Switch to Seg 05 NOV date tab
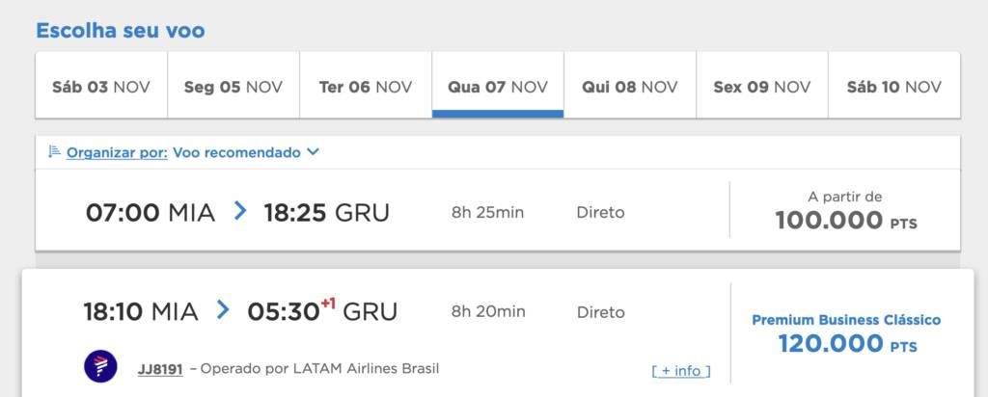Screen dimensions: 988x397 point(233,86)
